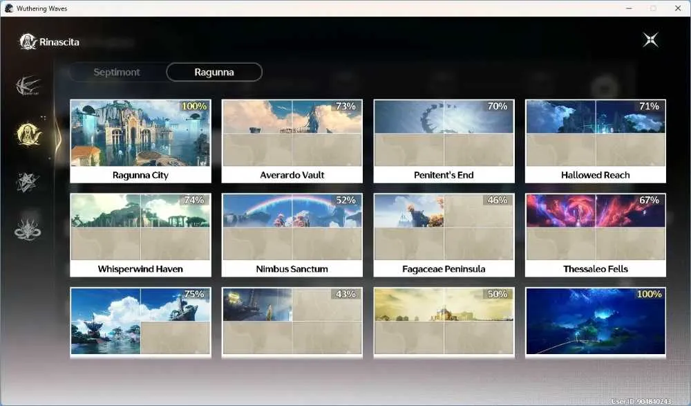Click the Wuthering Waves app icon in title bar
691x406 pixels.
(9, 8)
